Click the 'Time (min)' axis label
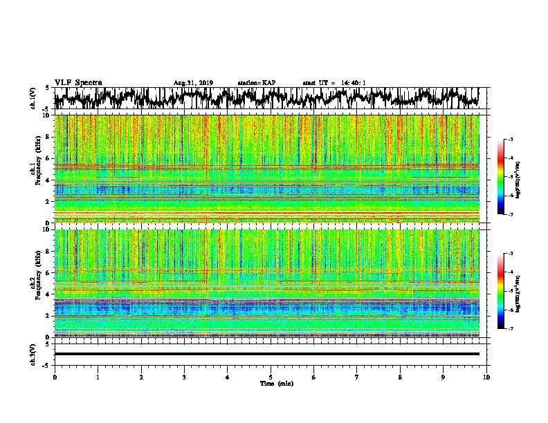Viewport: 548px width, 423px height. click(x=277, y=384)
